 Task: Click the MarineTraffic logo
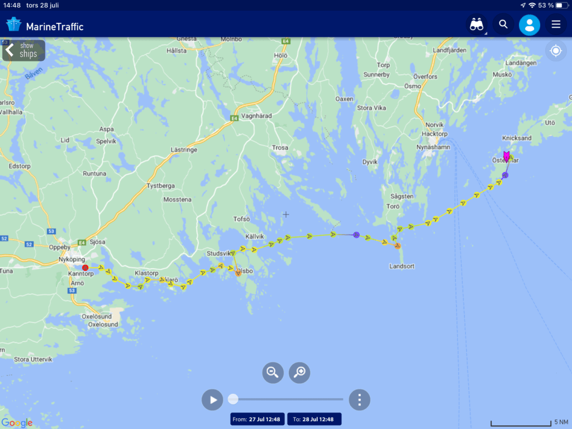pos(45,25)
